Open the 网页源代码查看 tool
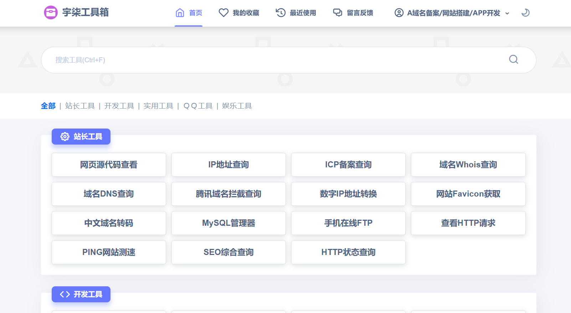 pos(109,165)
